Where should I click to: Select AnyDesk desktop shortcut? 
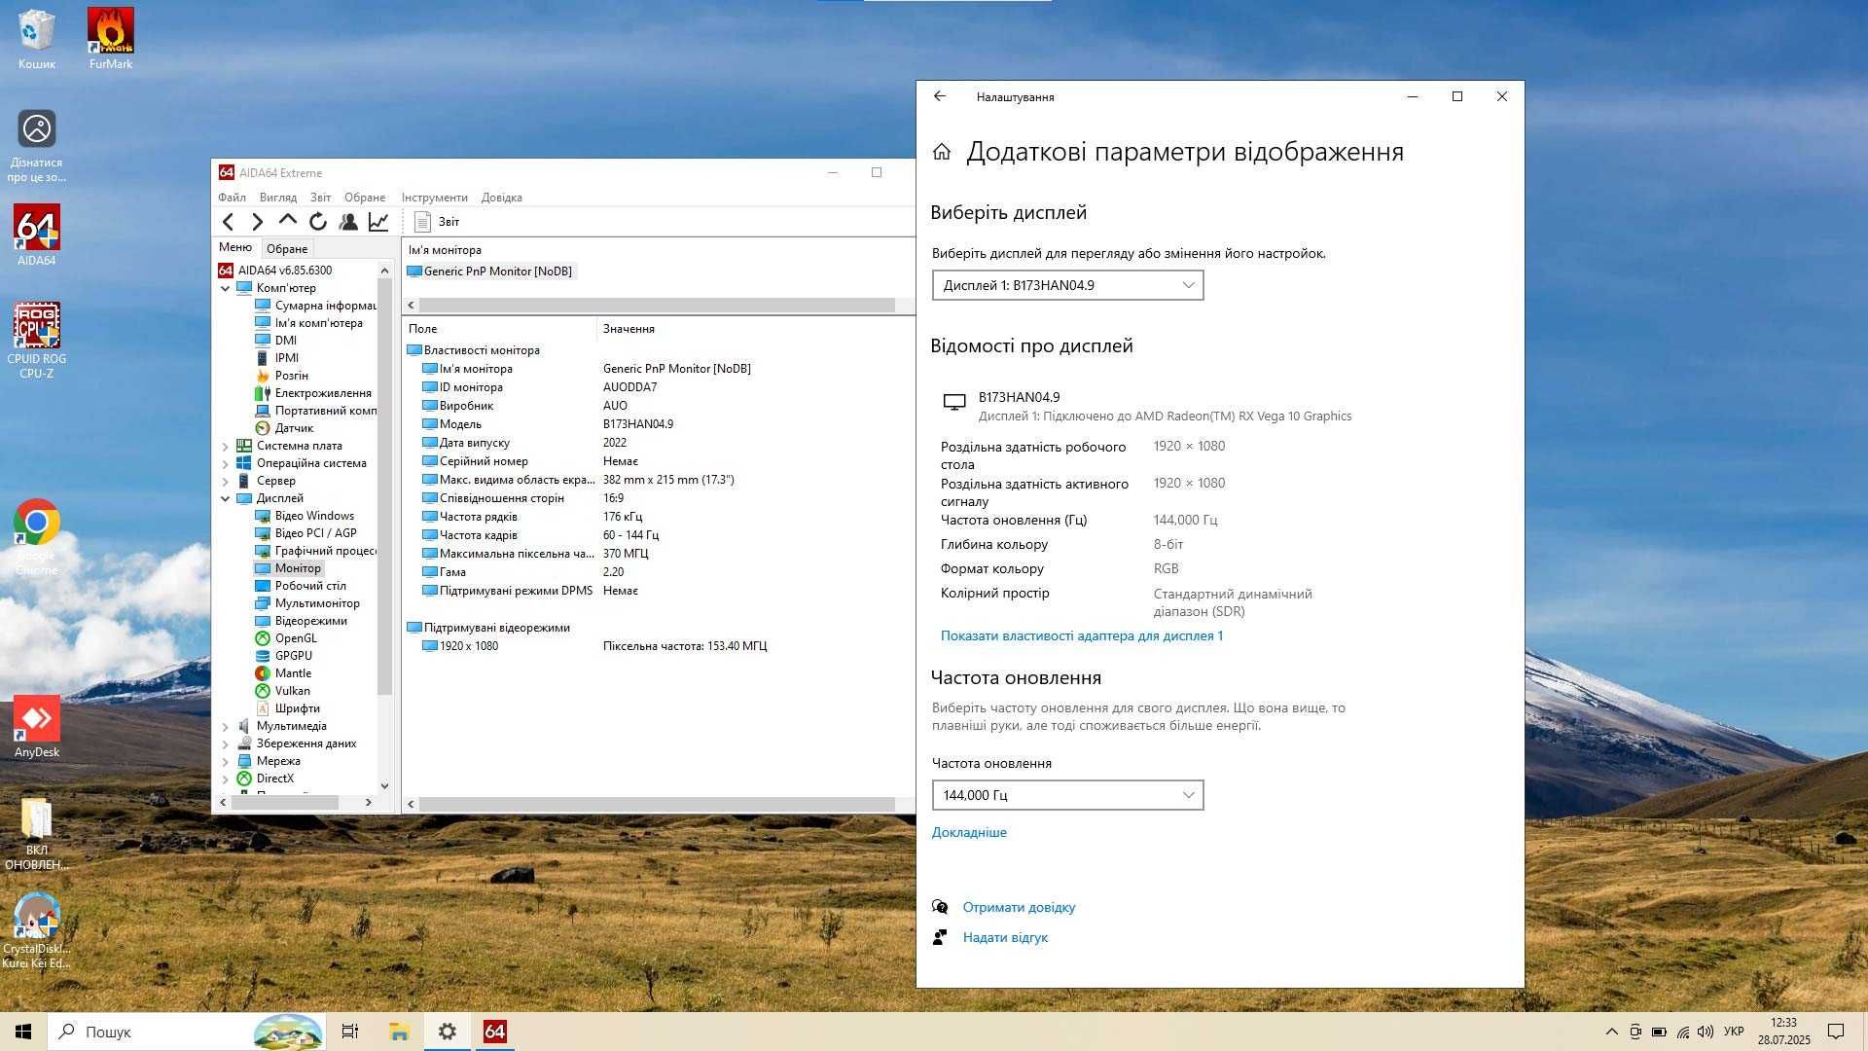click(x=37, y=726)
